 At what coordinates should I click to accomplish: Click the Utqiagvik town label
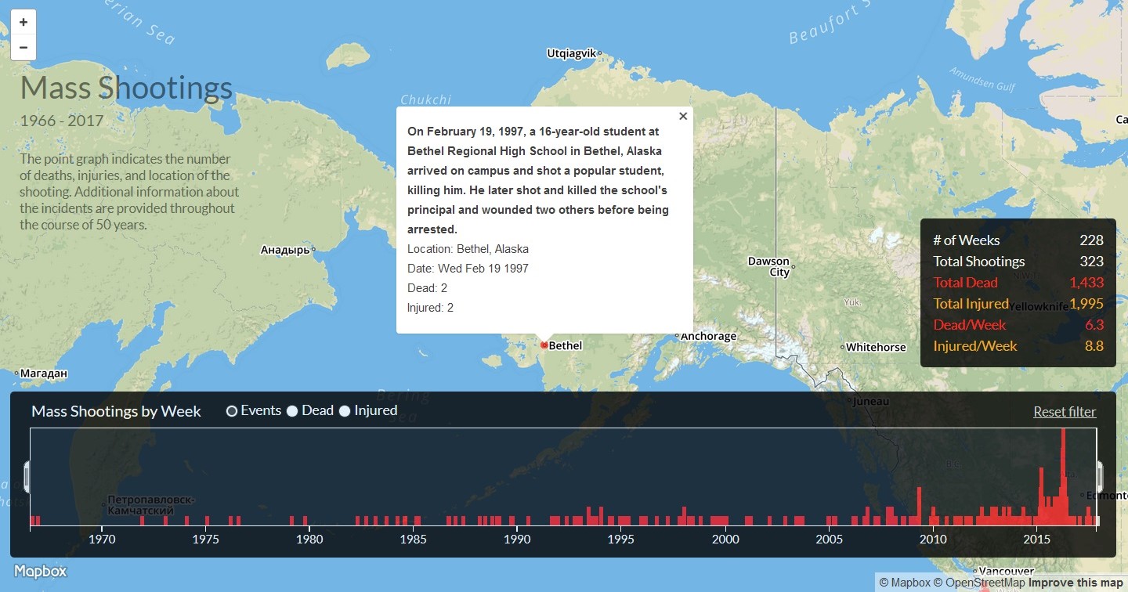(571, 53)
